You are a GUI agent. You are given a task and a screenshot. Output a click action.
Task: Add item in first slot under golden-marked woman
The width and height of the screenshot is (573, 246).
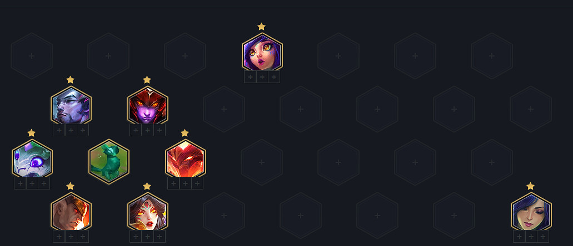point(136,237)
